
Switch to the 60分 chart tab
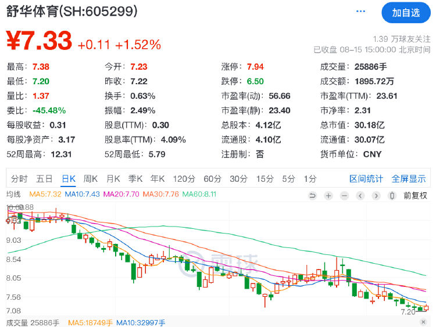[212, 179]
